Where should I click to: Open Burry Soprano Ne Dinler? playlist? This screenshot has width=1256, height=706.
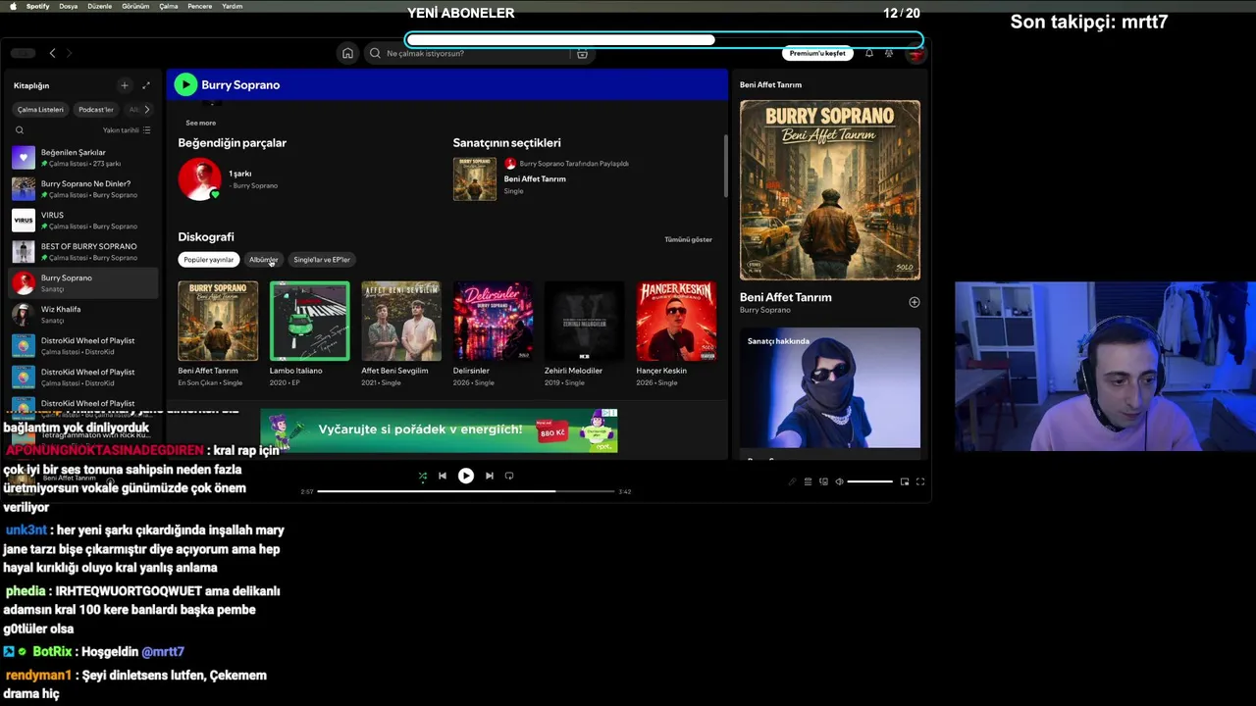(82, 188)
